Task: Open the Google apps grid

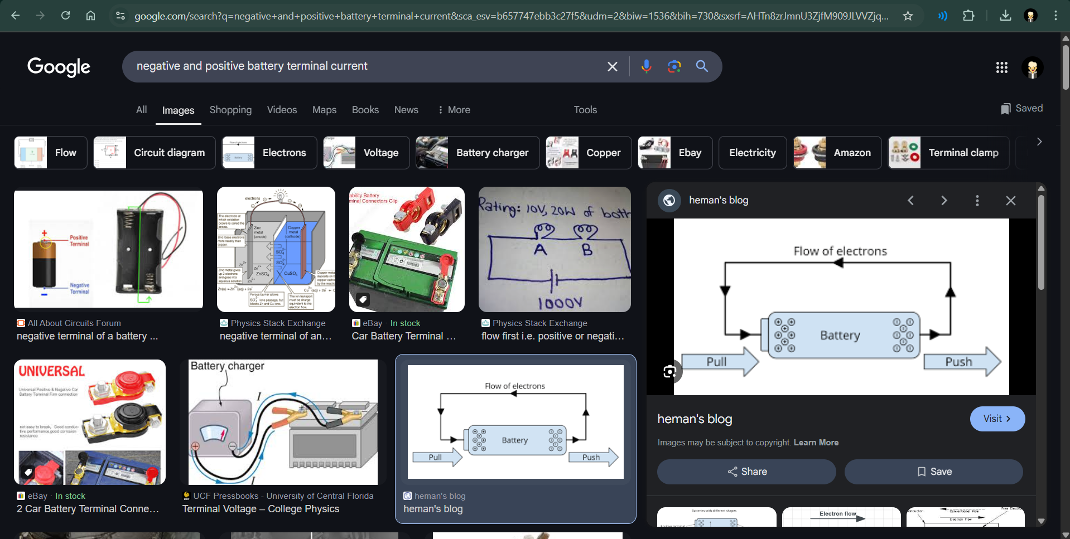Action: click(x=1001, y=67)
